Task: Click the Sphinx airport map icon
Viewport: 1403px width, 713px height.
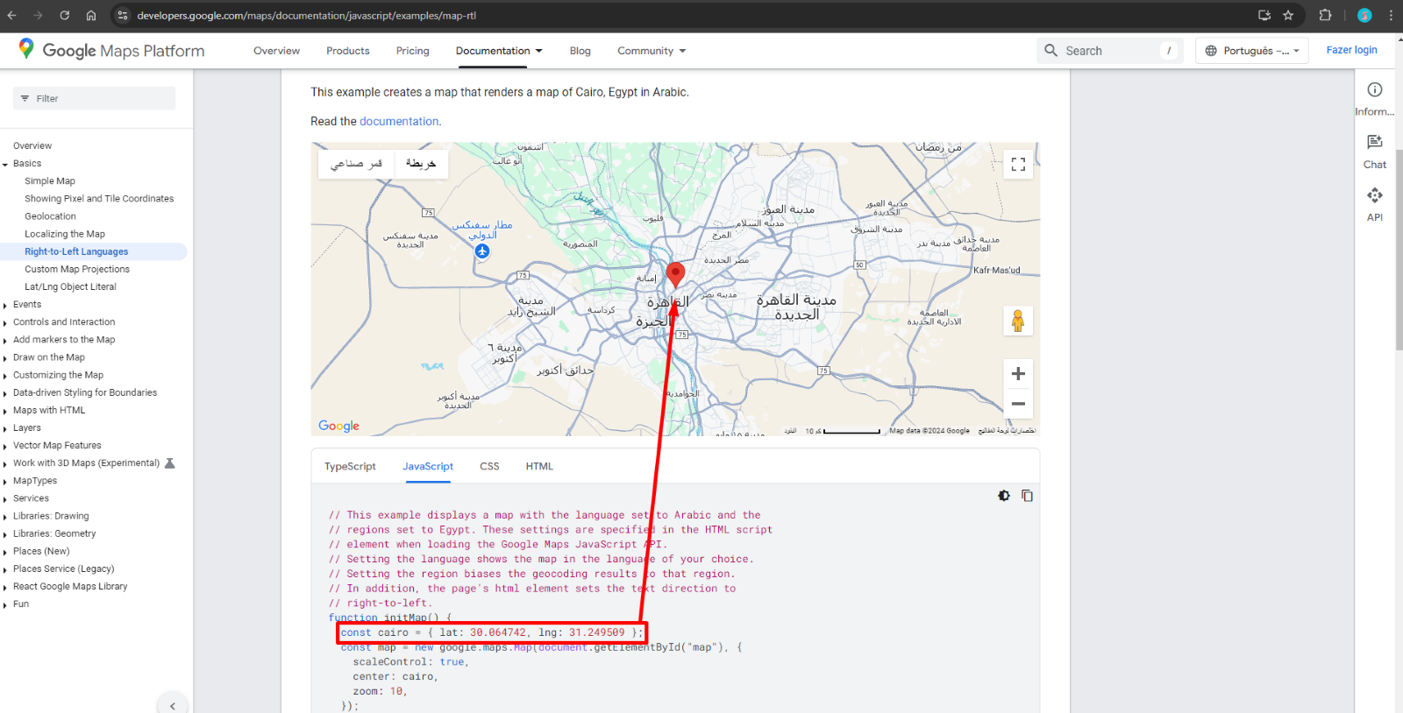Action: coord(481,251)
